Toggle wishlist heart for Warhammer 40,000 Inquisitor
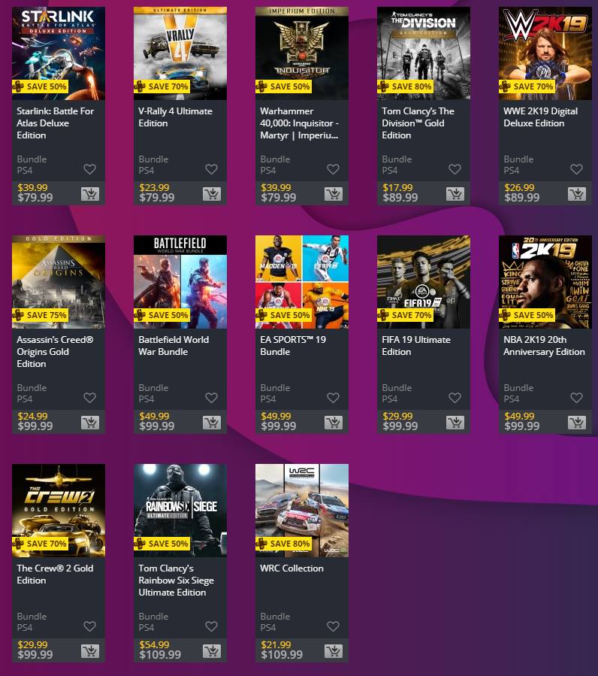The width and height of the screenshot is (598, 676). (x=333, y=169)
